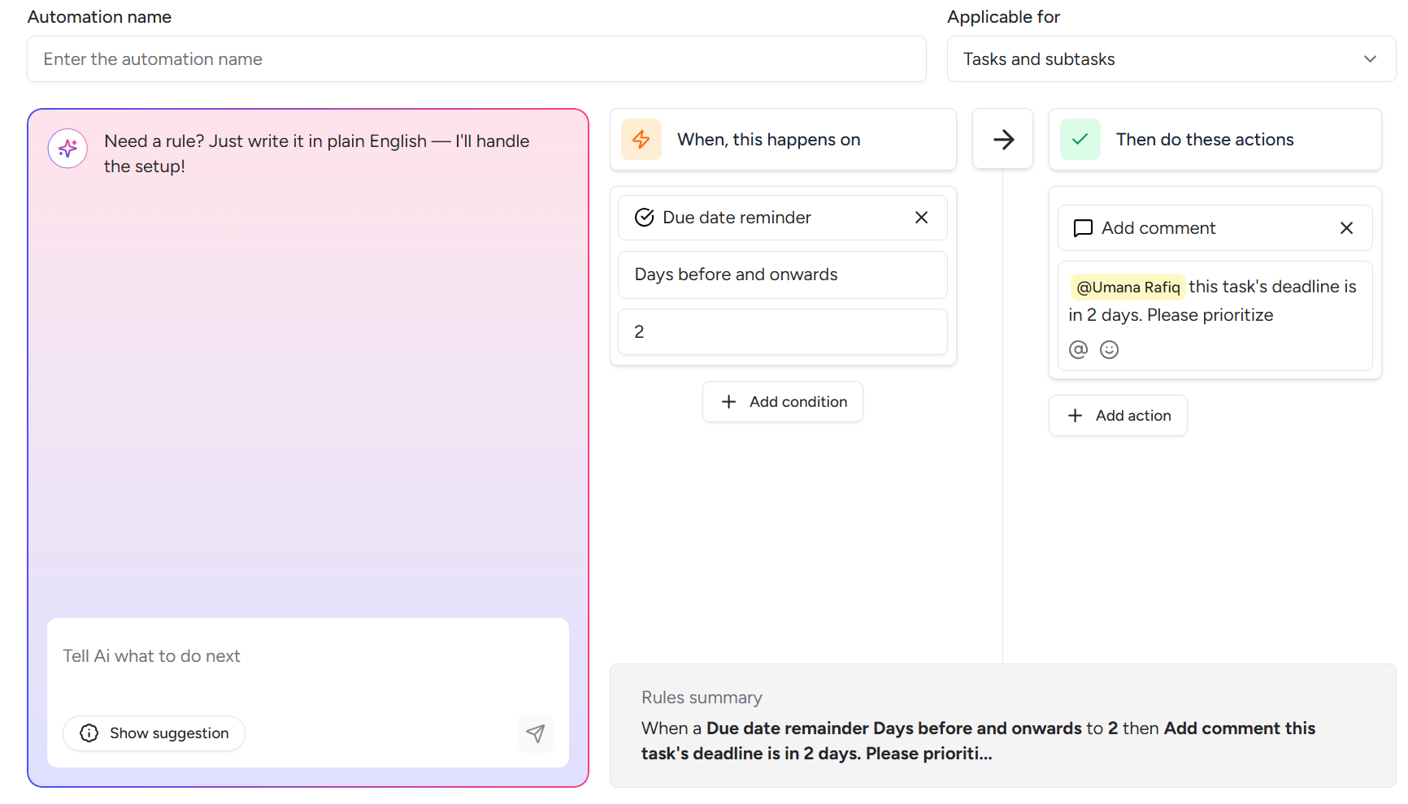Screen dimensions: 1408x804
Task: Remove the Due date reminder trigger
Action: [921, 218]
